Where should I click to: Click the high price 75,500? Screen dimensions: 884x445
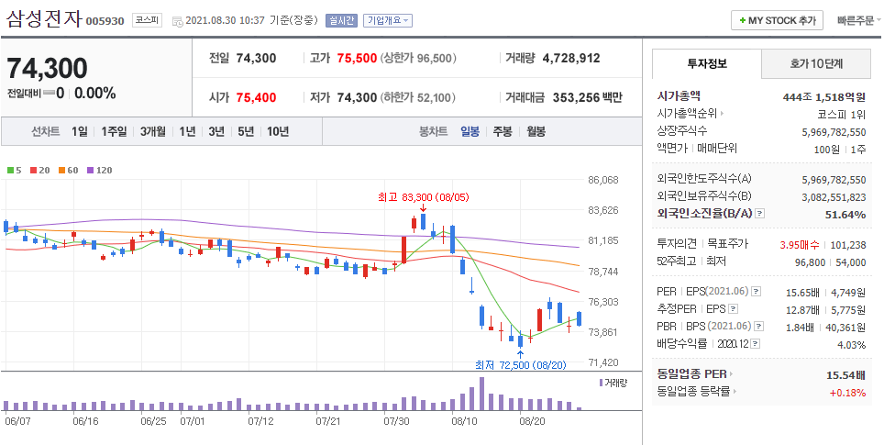[x=357, y=58]
